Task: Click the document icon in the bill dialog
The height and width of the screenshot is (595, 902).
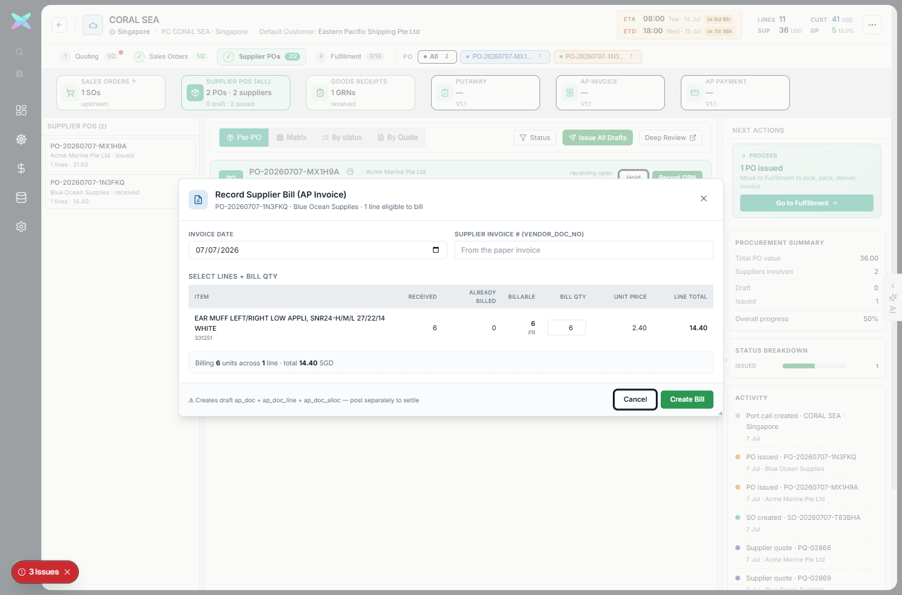Action: point(198,199)
